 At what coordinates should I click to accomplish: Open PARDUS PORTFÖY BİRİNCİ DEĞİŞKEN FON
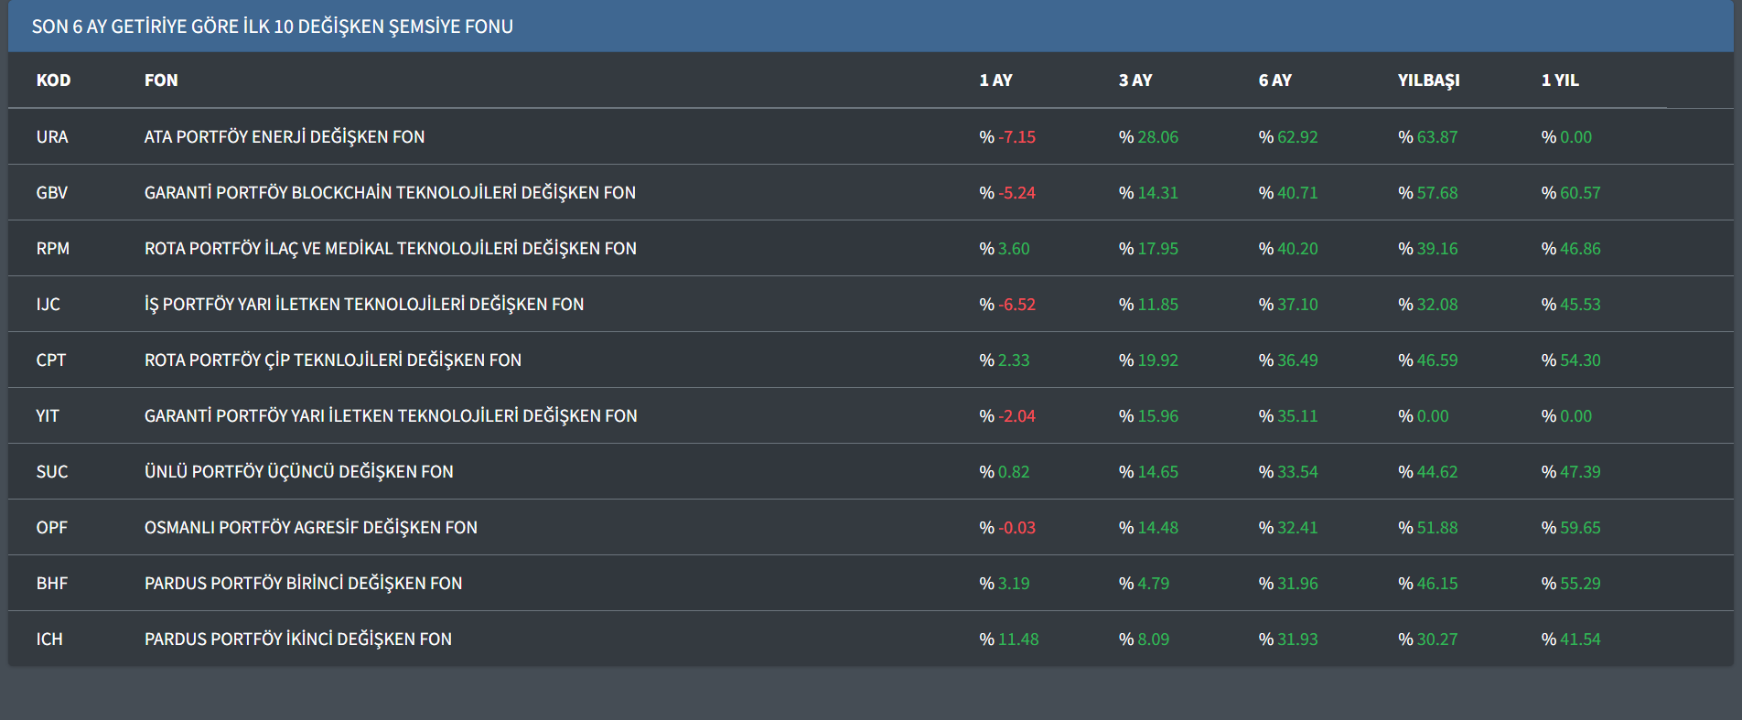click(303, 584)
